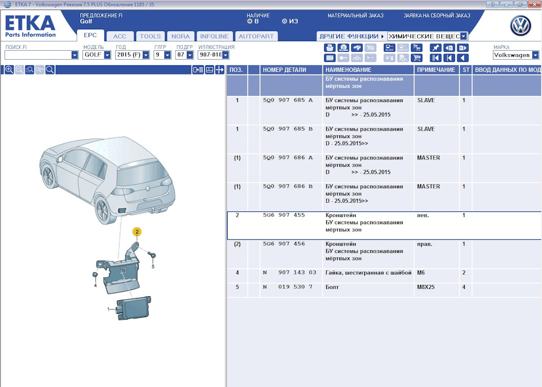Select part number 5Q0 907 686 A
Image resolution: width=542 pixels, height=387 pixels.
287,157
